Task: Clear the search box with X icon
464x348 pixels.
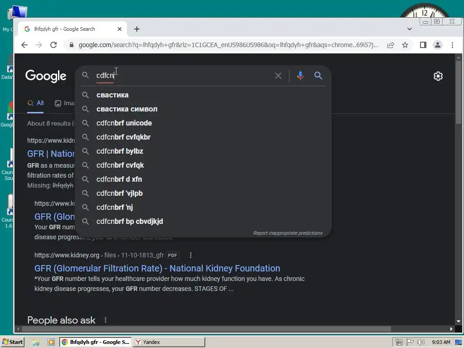Action: point(278,76)
